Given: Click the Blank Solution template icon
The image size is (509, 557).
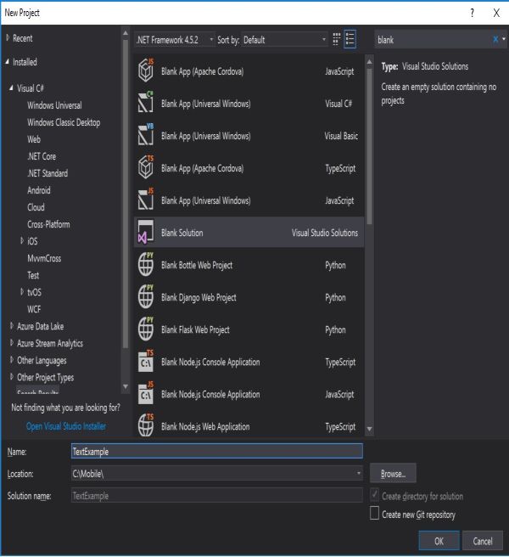Looking at the screenshot, I should (x=146, y=232).
